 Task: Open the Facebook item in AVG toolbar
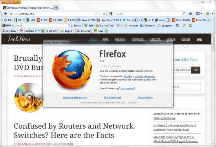148,25
